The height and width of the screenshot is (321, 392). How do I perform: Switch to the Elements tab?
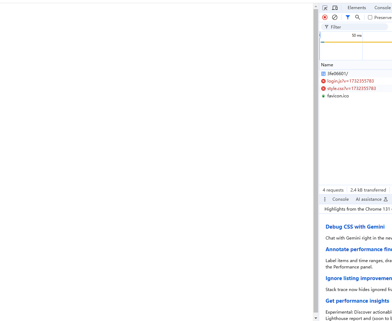pyautogui.click(x=357, y=8)
